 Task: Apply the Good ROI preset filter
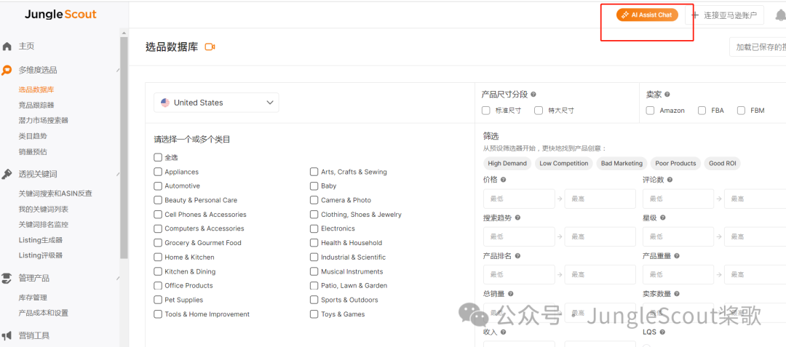[723, 163]
